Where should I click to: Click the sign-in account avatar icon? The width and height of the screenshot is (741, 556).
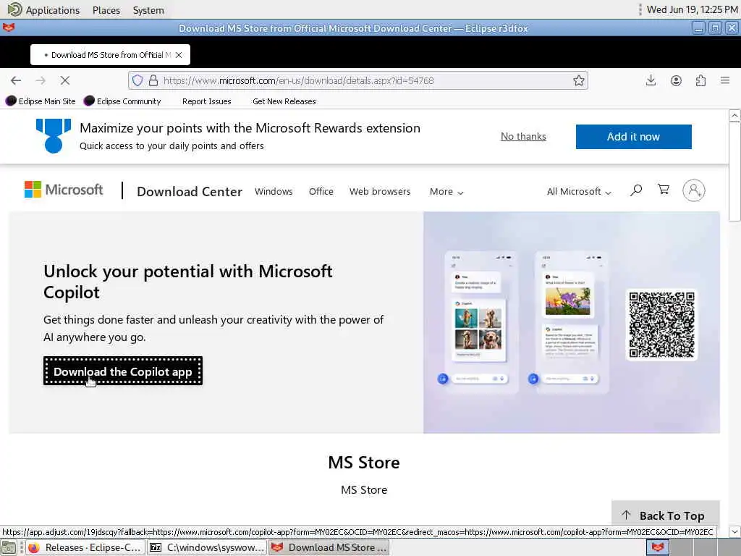(694, 190)
